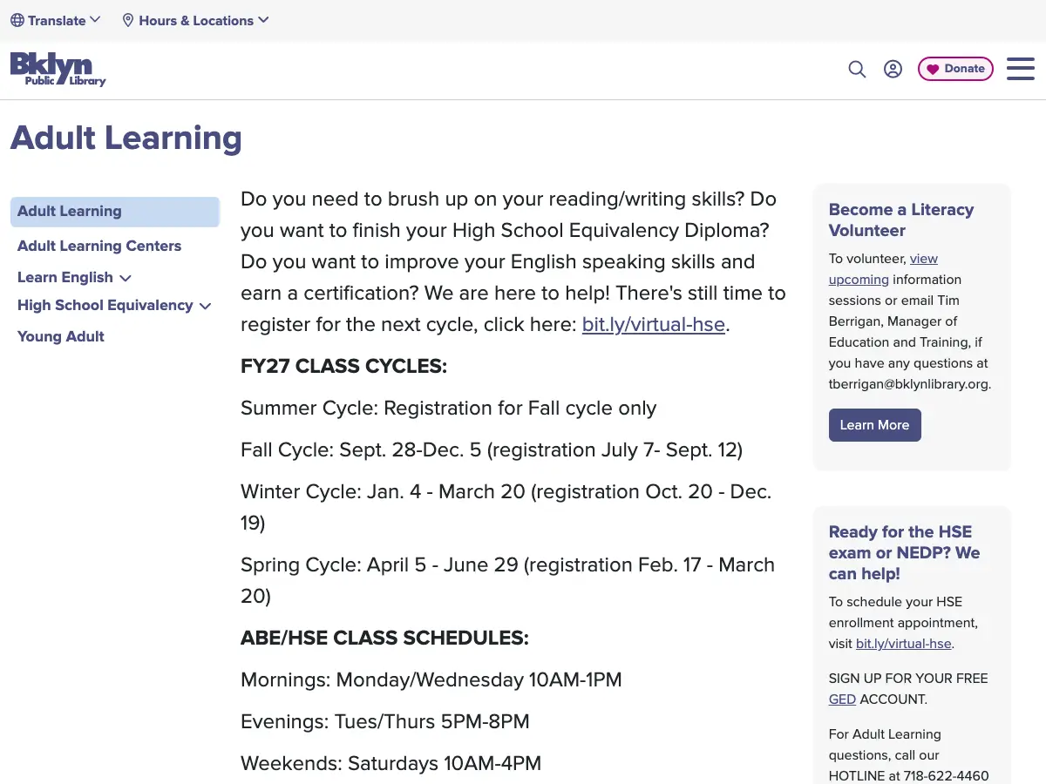Click the Adult Learning page title

click(126, 138)
